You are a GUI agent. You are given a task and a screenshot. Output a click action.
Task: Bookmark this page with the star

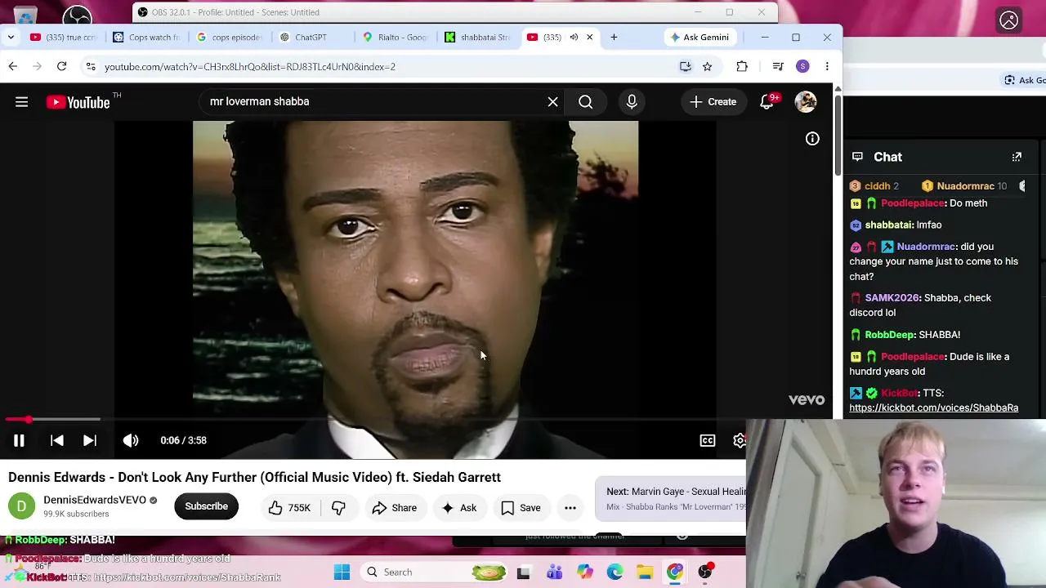(708, 67)
